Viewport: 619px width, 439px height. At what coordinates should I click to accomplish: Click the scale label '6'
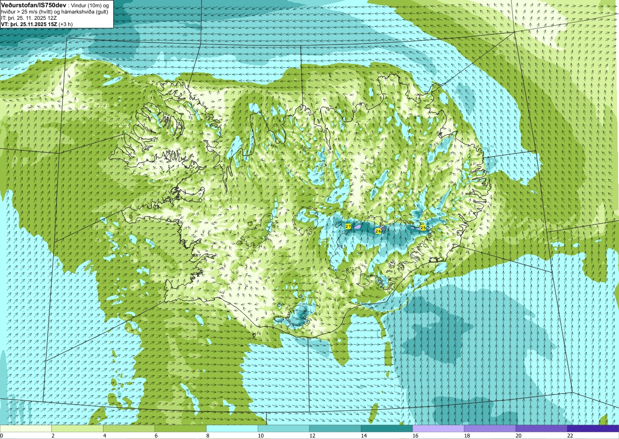coord(156,436)
